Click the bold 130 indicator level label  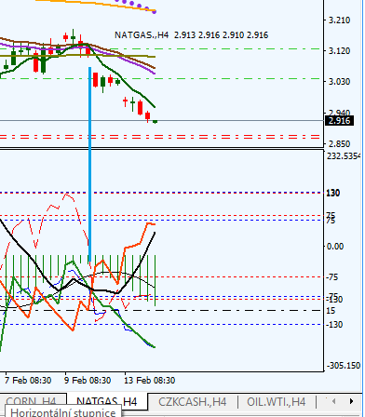pos(333,193)
